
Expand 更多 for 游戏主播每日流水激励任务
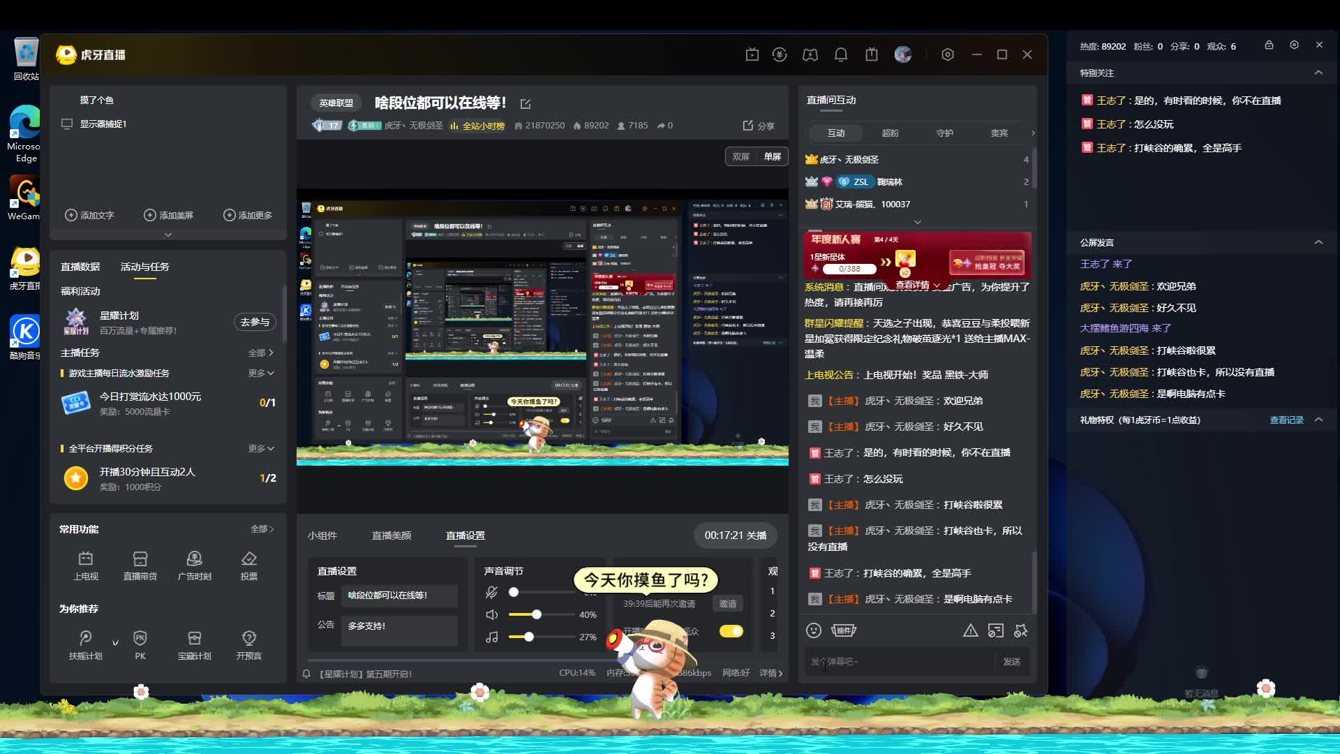click(261, 373)
